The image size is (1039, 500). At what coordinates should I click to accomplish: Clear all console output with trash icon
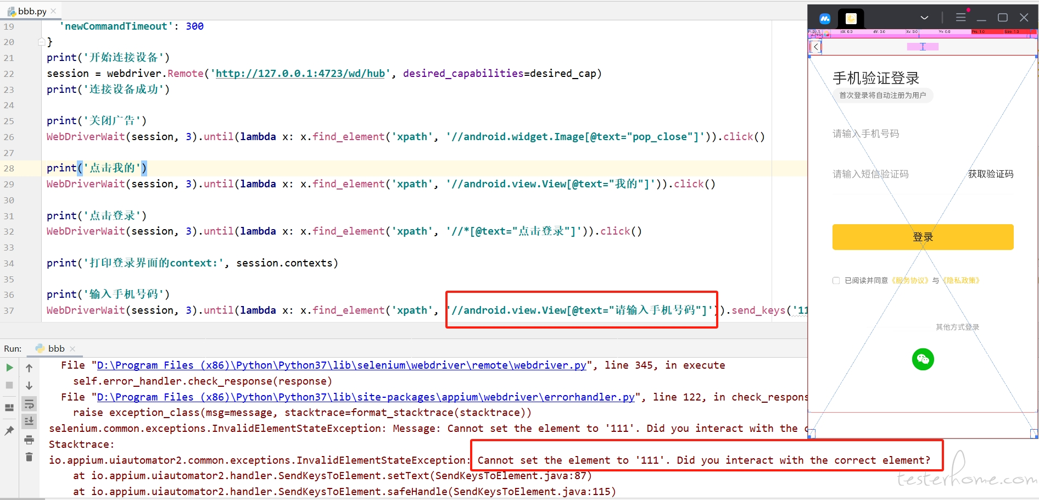tap(29, 457)
